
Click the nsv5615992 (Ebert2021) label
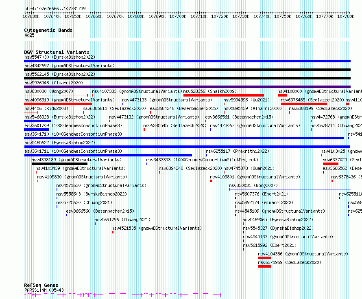pyautogui.click(x=270, y=245)
